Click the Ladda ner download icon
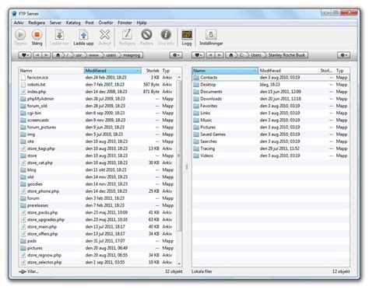369x290 pixels. tap(59, 35)
